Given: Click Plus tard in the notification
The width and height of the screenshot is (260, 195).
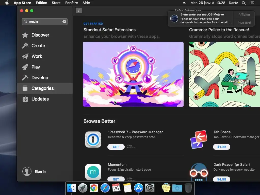Looking at the screenshot, I should 244,23.
